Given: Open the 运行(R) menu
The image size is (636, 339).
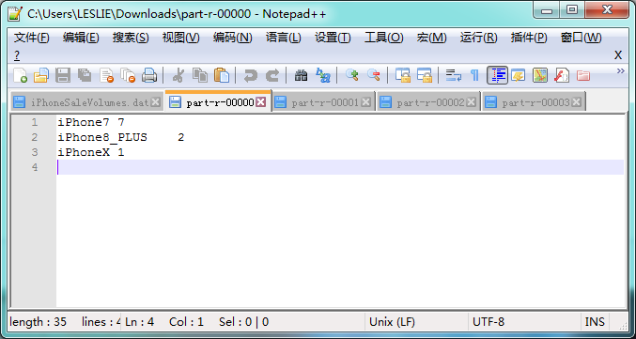Looking at the screenshot, I should coord(478,39).
